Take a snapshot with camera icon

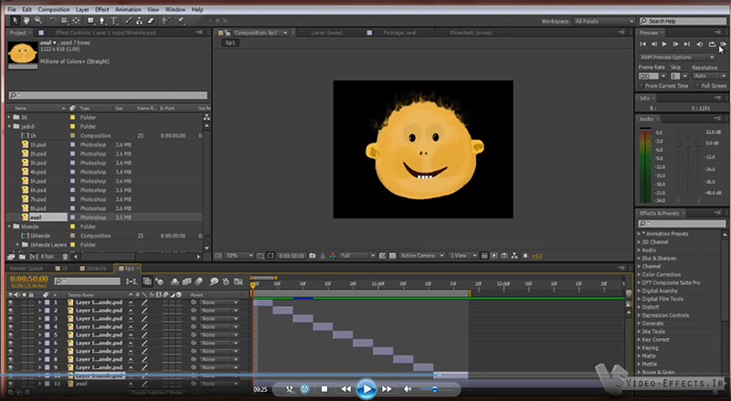(313, 256)
